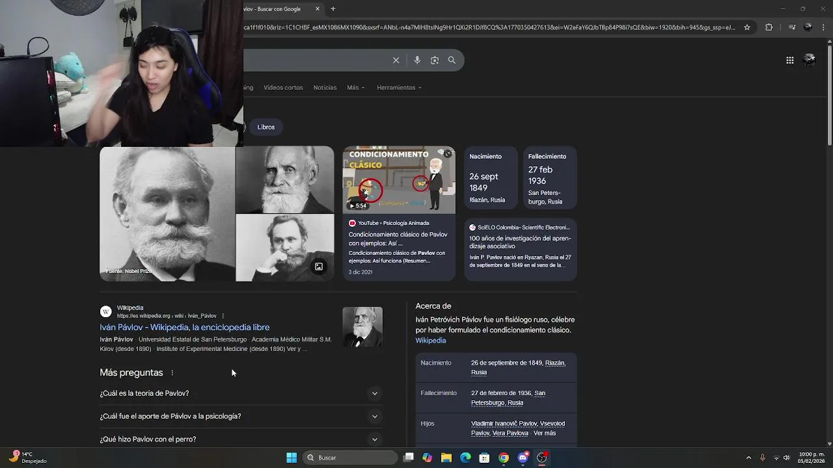
Task: Open Google account avatar on page
Action: [x=810, y=60]
